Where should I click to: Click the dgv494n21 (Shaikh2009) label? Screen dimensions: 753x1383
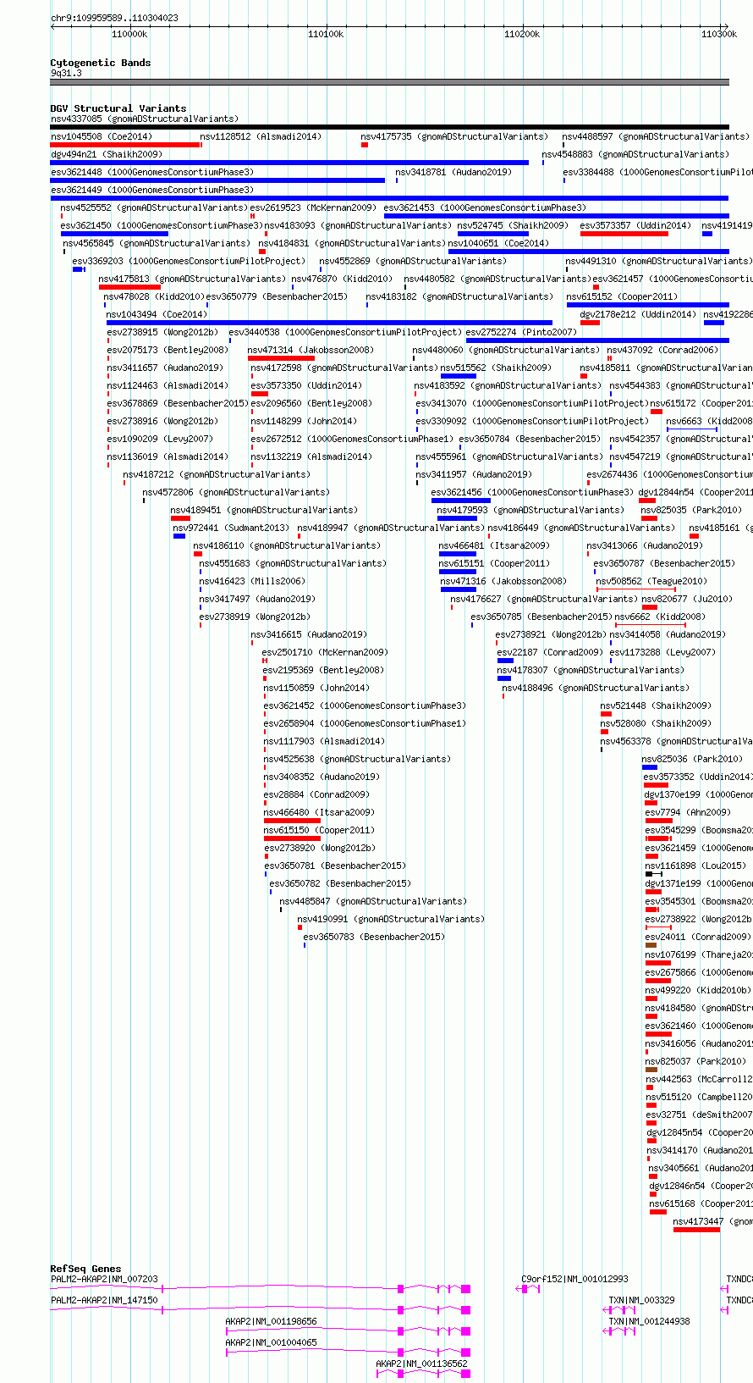coord(107,154)
